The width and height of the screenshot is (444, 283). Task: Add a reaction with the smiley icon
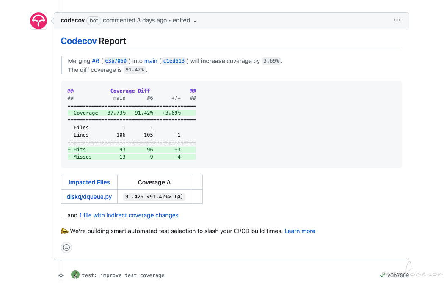[66, 247]
